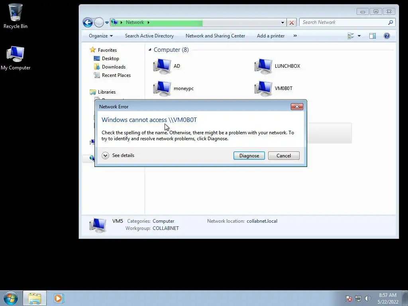Screen dimensions: 408x306
Task: Go back with the Explorer back arrow
Action: (88, 22)
